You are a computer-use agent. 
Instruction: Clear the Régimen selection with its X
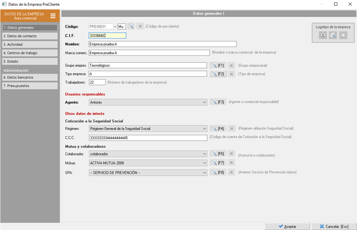tap(231, 129)
